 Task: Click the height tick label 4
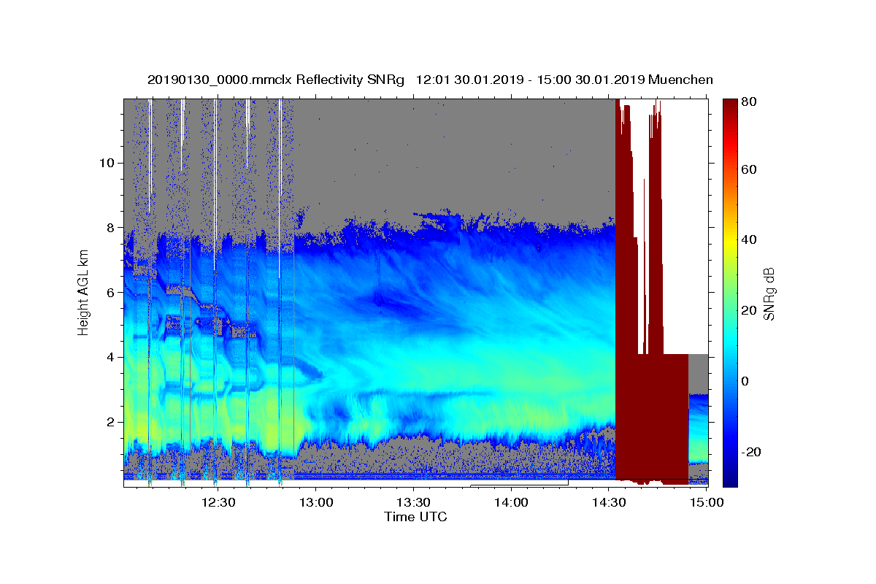coord(110,357)
